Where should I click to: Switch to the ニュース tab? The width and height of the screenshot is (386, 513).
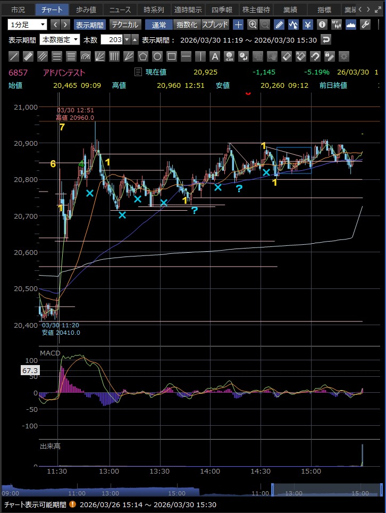[120, 10]
